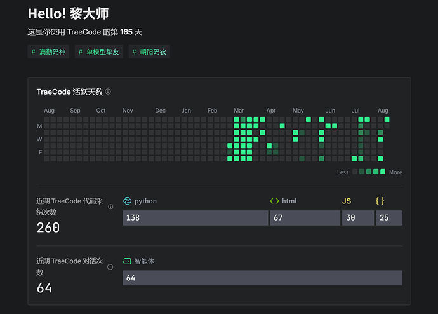Click the info icon beside 对话次数
The width and height of the screenshot is (438, 314).
point(110,267)
